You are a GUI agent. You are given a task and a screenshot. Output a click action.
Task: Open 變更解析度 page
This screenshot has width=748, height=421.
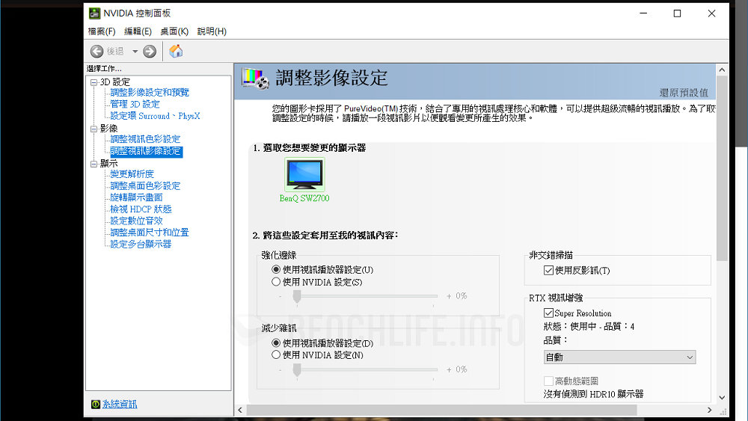point(132,174)
